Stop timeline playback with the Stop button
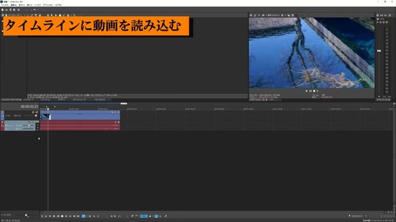The height and width of the screenshot is (222, 396). 62,216
